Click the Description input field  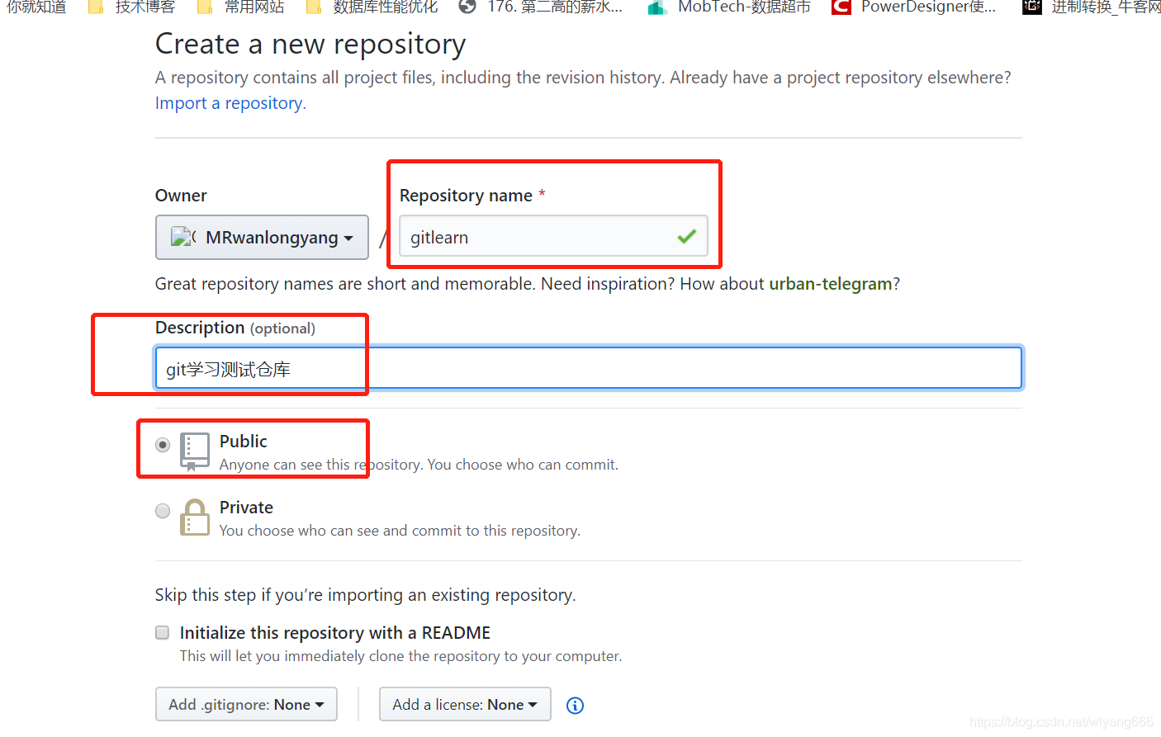click(x=589, y=368)
